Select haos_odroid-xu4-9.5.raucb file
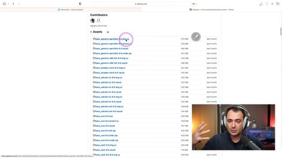The width and height of the screenshot is (282, 158). [108, 111]
